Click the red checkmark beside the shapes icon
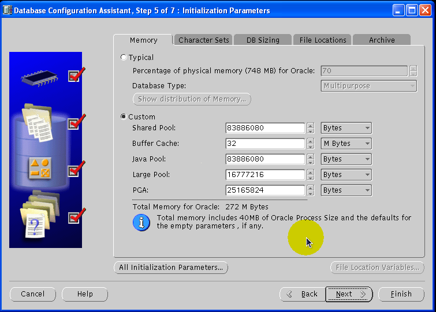Viewport: 436px width, 312px height. click(x=76, y=169)
